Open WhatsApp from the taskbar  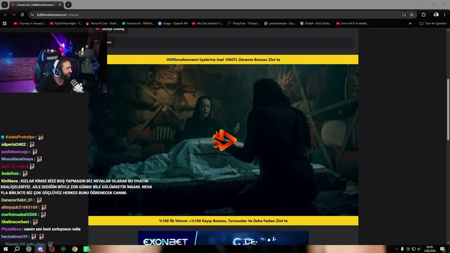pyautogui.click(x=86, y=249)
